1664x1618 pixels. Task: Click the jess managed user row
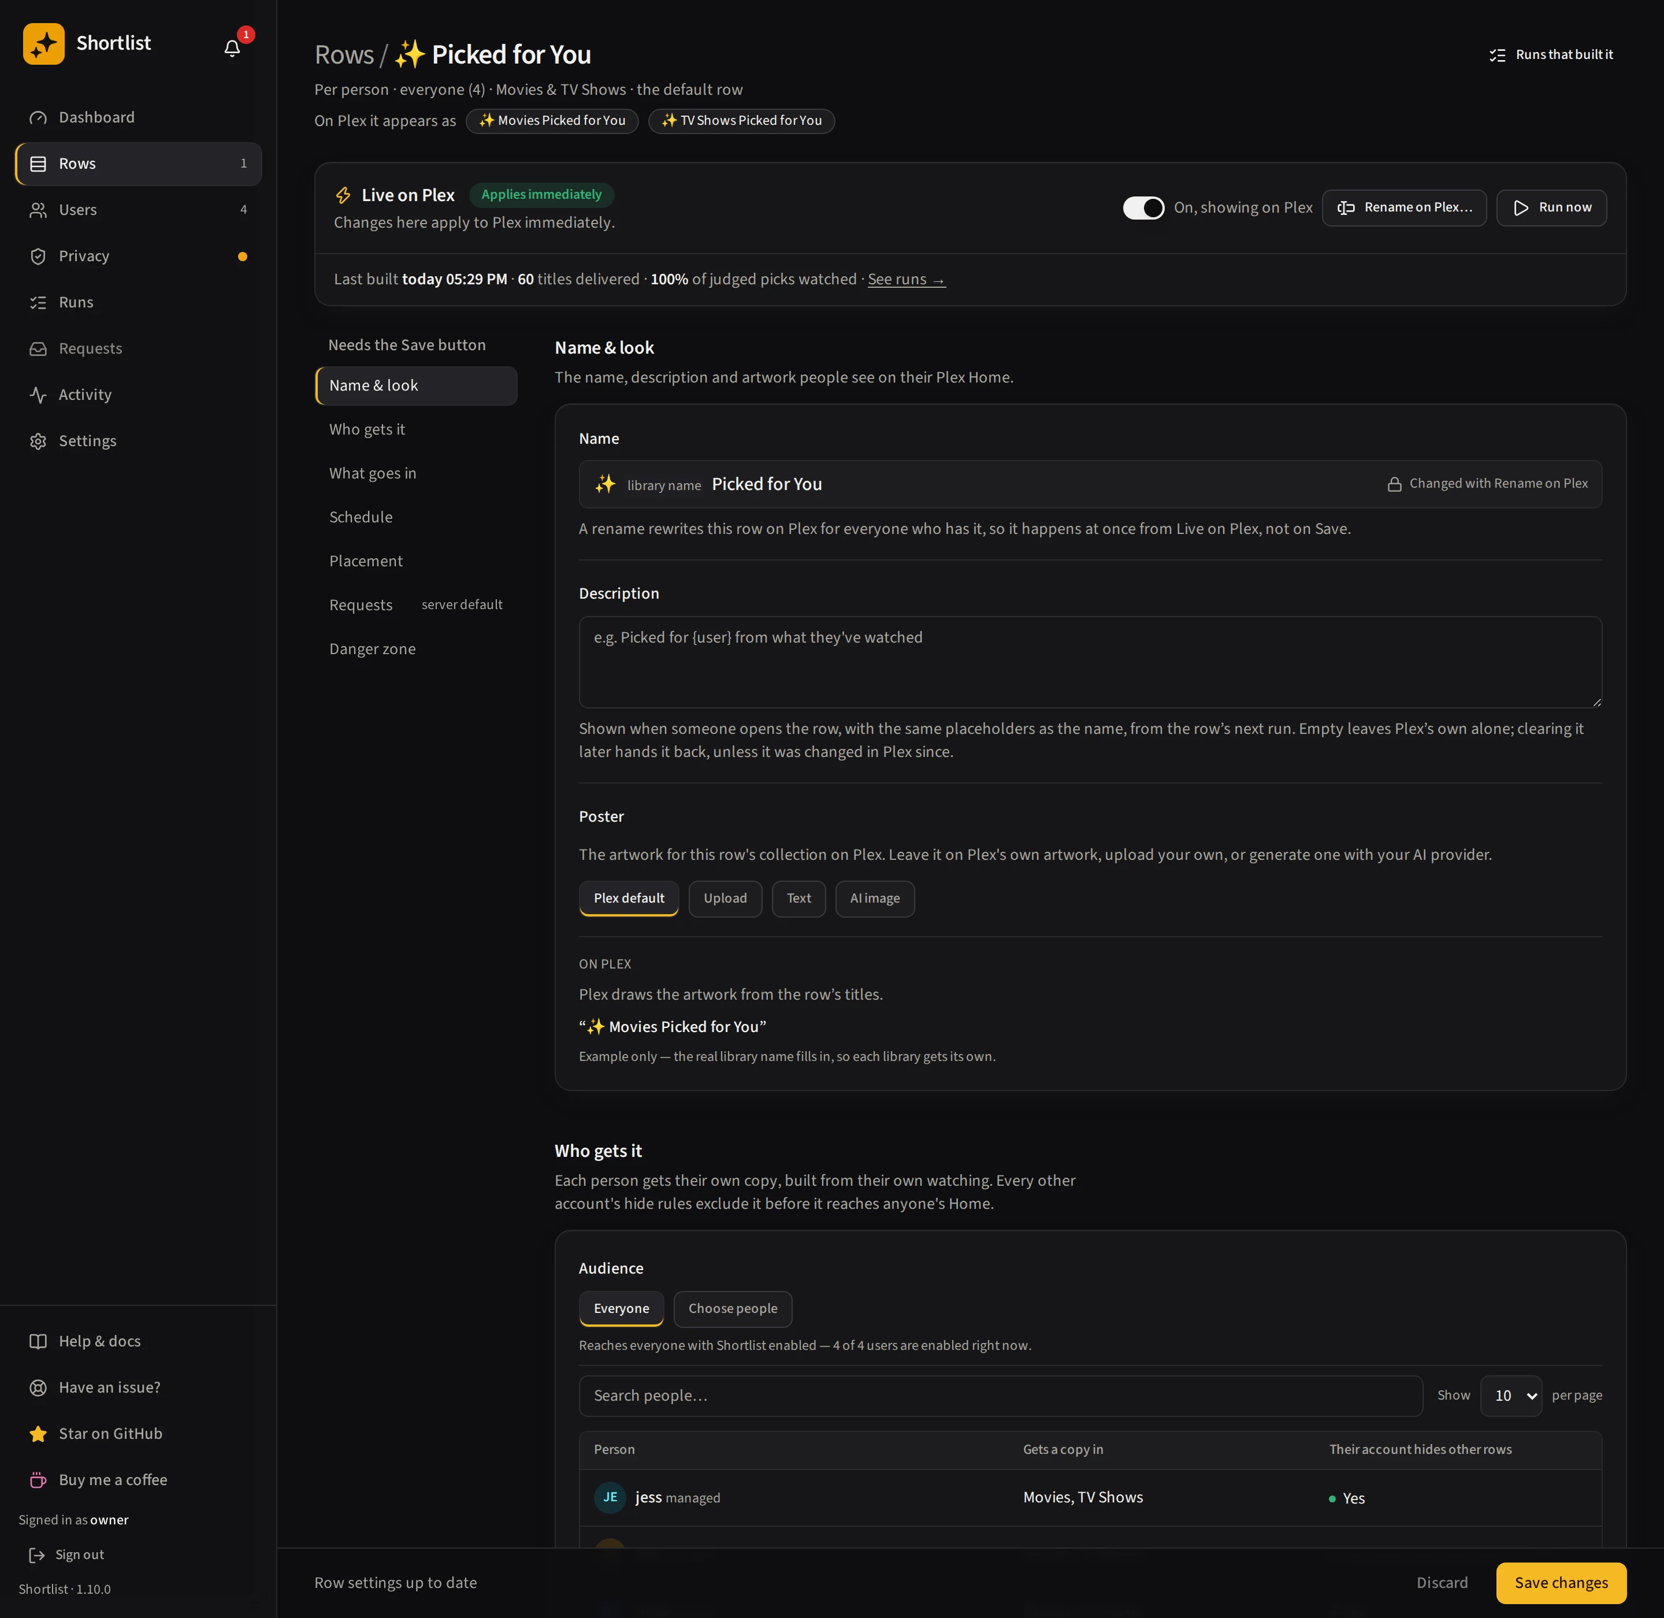click(1090, 1497)
